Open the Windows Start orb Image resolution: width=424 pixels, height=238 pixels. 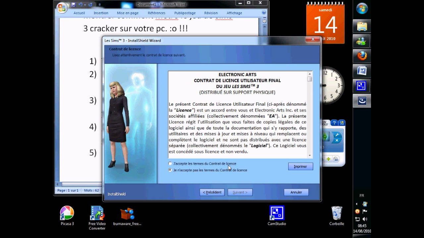[x=362, y=8]
